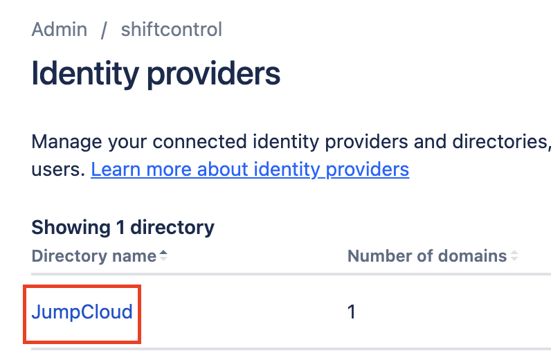Select descending down arrow for Directory name

tap(163, 259)
